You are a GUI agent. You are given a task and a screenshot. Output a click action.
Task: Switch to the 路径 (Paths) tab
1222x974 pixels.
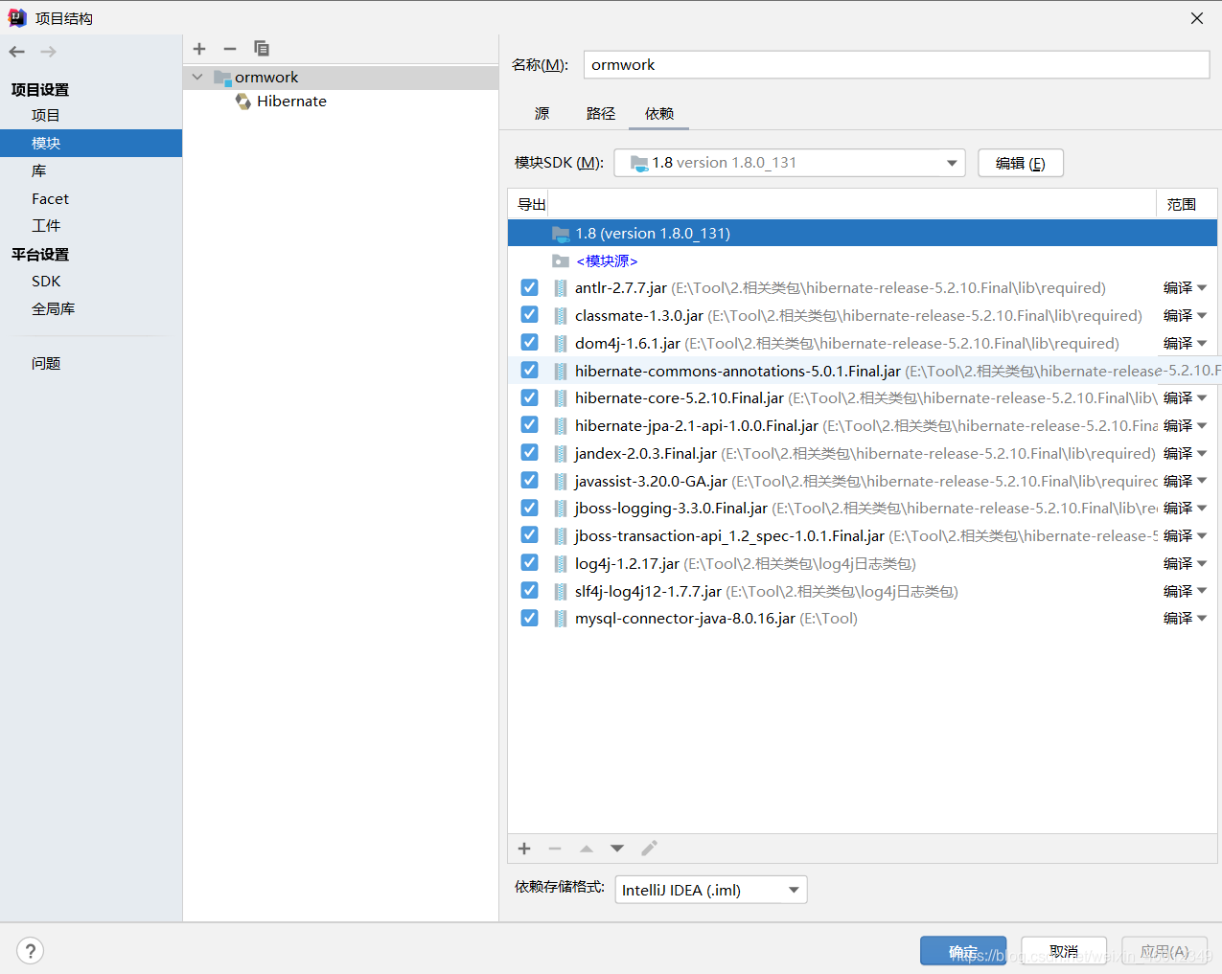pos(601,113)
